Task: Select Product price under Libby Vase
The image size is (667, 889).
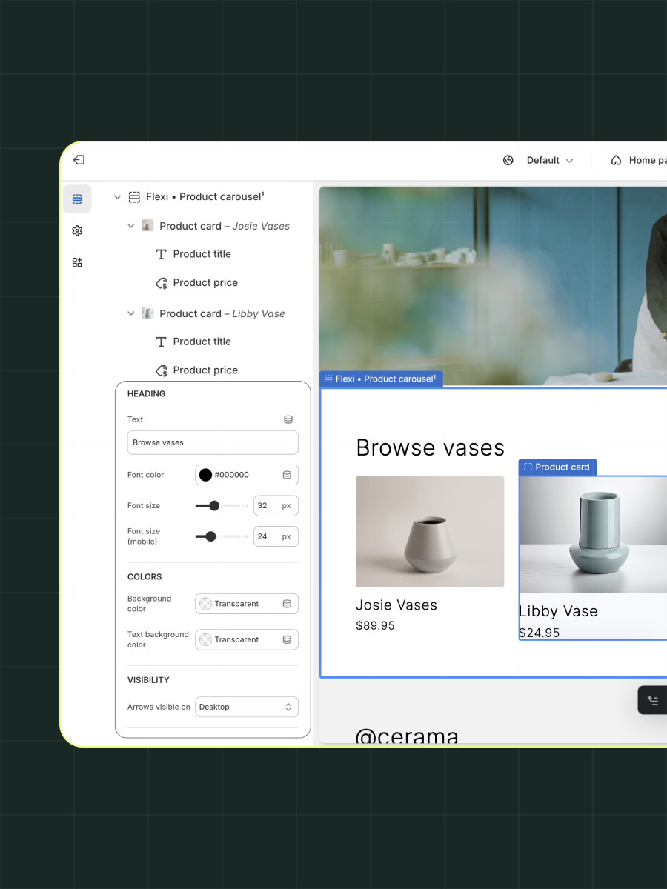Action: point(205,370)
